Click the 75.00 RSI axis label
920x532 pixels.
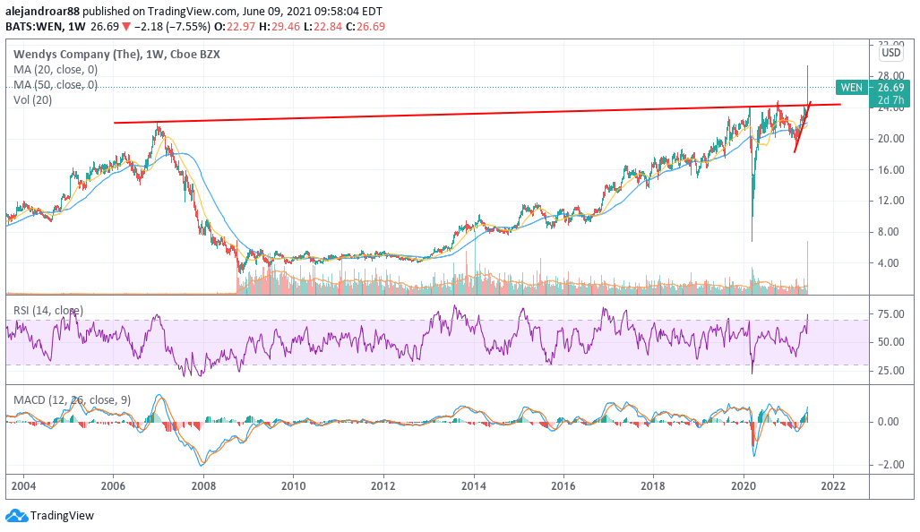click(890, 313)
